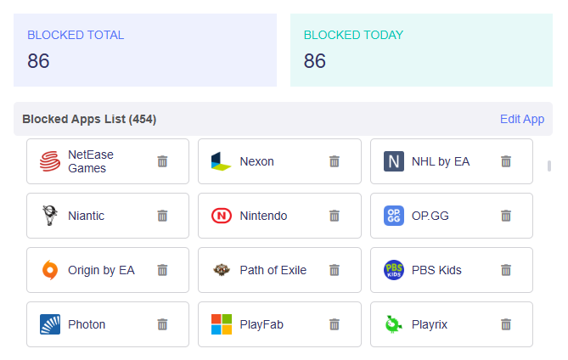
Task: Click the Photon trash icon
Action: [162, 324]
